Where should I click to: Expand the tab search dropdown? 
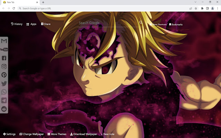[x=195, y=2]
